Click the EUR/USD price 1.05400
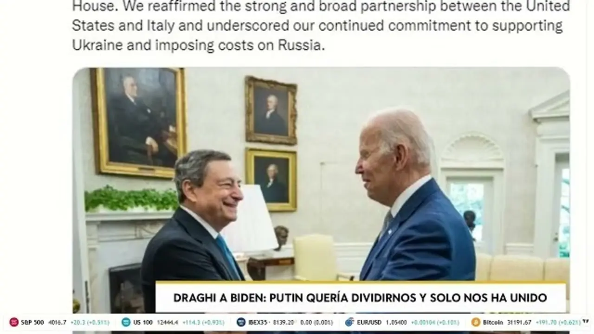Image resolution: width=594 pixels, height=334 pixels. [397, 322]
